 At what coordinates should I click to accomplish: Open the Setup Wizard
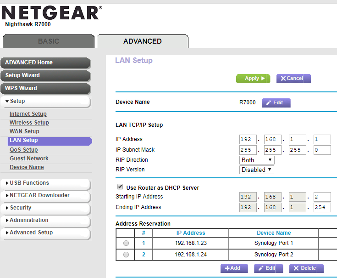tap(45, 75)
